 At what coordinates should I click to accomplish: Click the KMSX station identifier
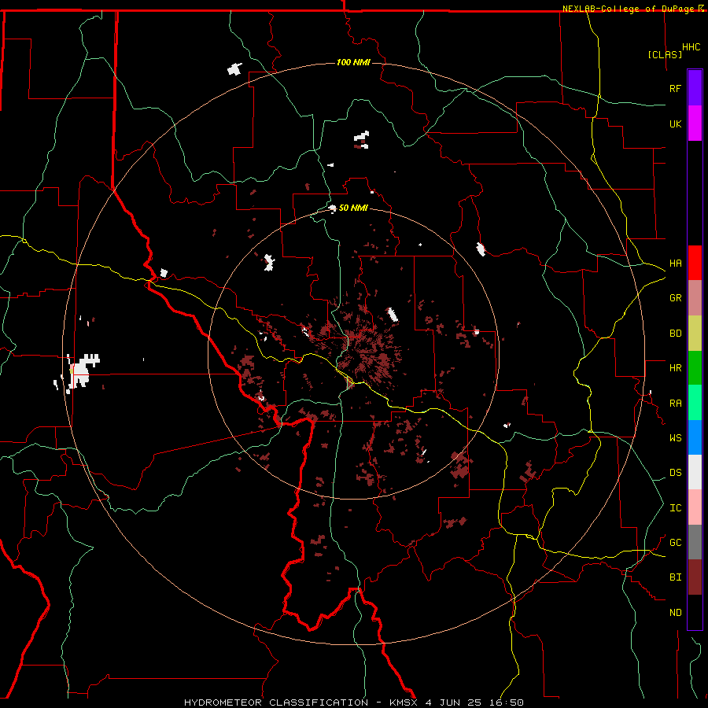(x=404, y=702)
